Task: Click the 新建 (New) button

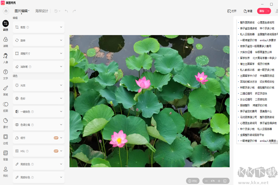Action: click(248, 11)
